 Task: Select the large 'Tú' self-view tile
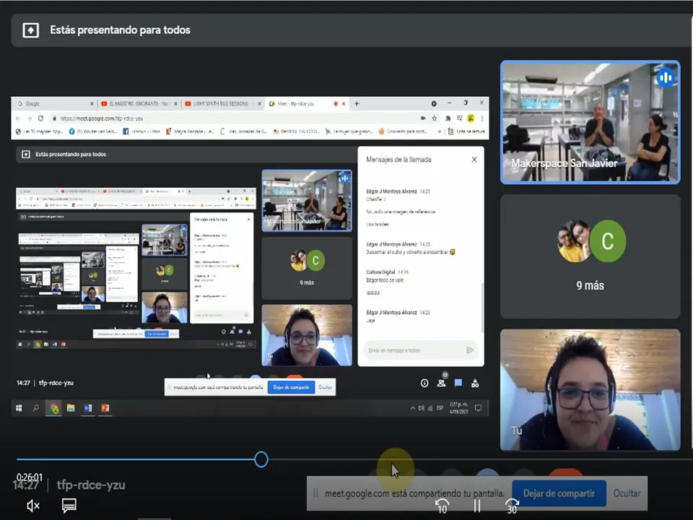[590, 389]
